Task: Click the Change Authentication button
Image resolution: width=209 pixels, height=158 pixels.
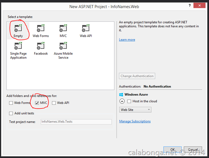Action: (x=137, y=76)
